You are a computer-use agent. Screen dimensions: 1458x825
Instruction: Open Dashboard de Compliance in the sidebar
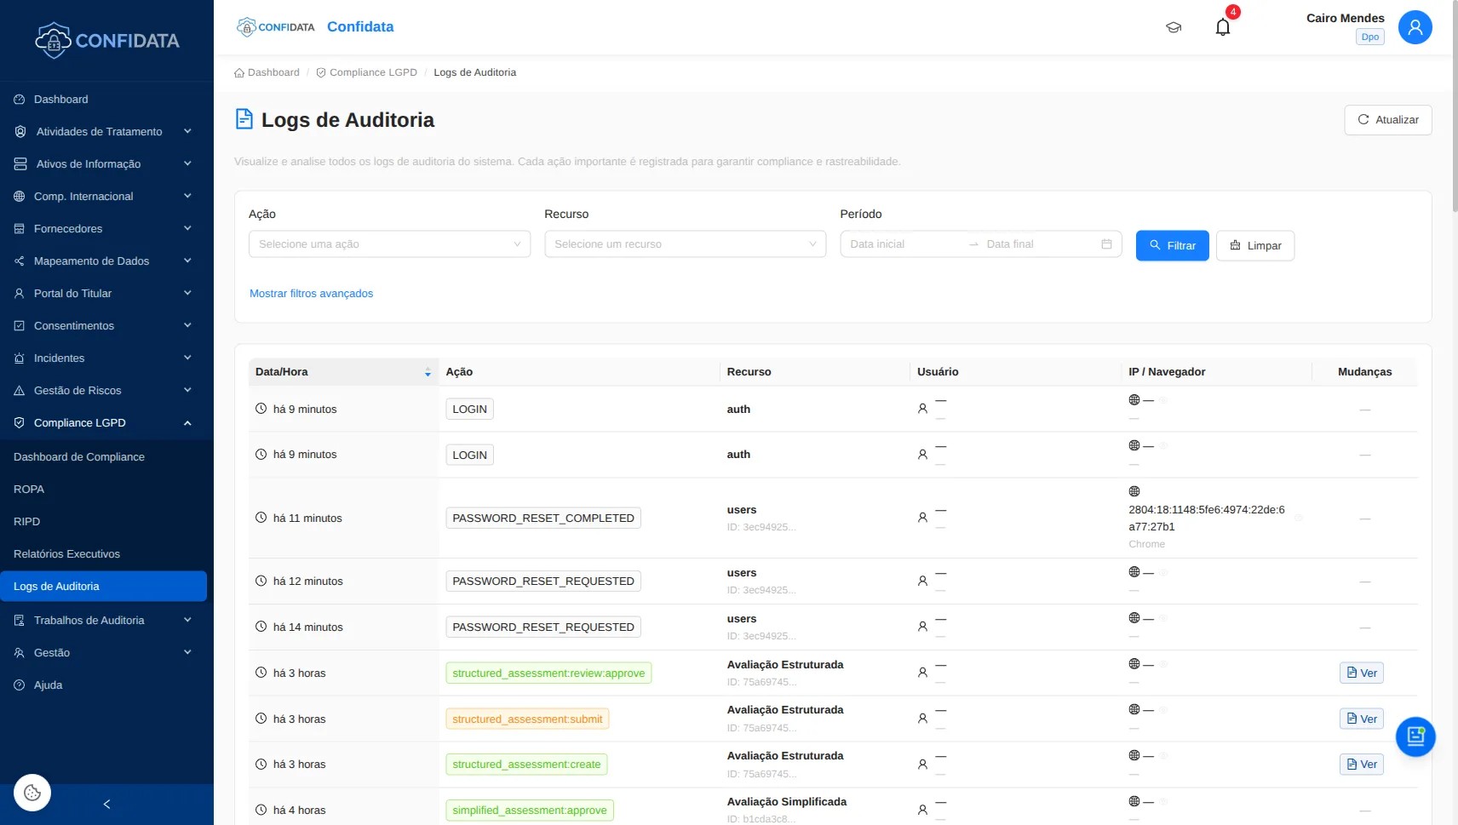point(79,456)
